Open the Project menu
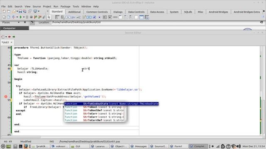Viewport: 266px width, 149px height. pyautogui.click(x=47, y=7)
